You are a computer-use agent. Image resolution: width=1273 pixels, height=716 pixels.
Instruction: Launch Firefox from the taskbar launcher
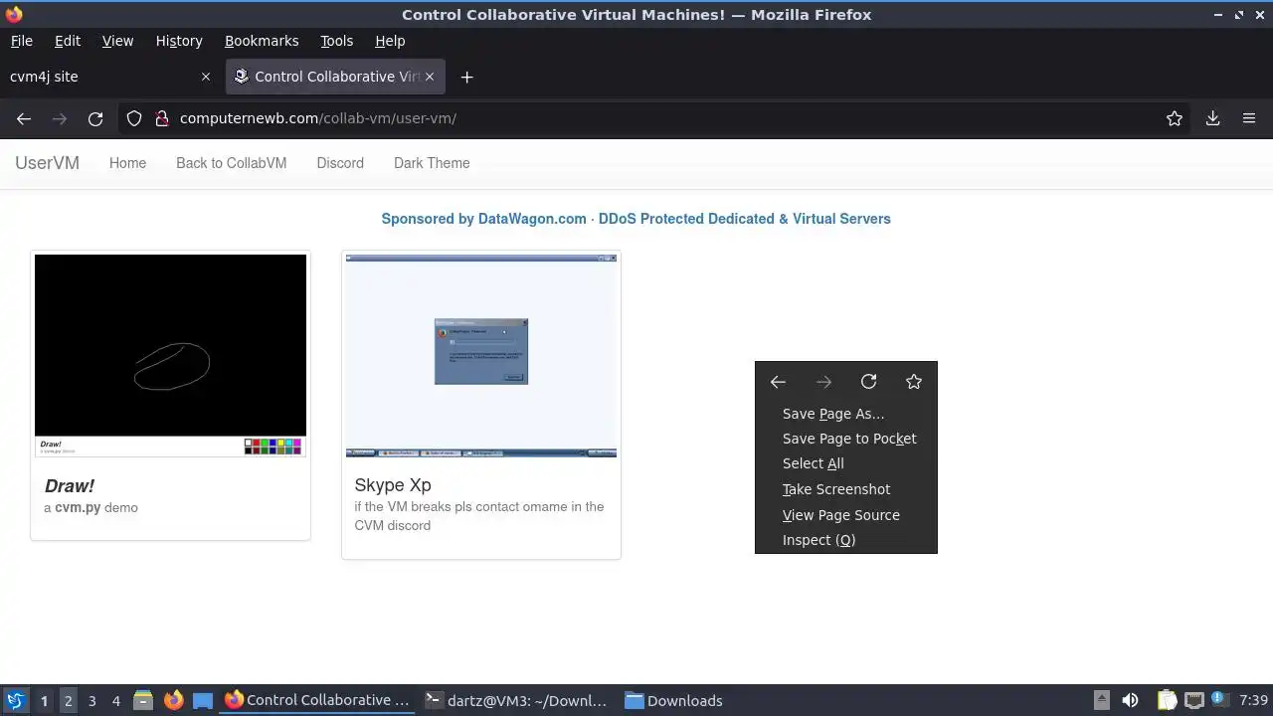tap(173, 700)
